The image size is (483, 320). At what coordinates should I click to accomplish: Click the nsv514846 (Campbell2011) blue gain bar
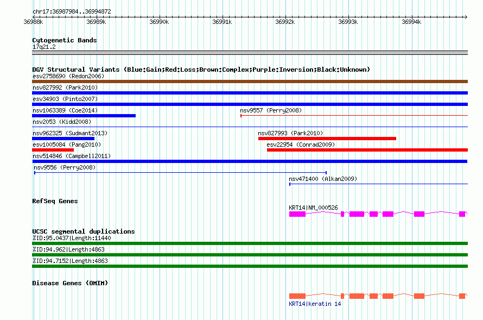click(x=250, y=161)
